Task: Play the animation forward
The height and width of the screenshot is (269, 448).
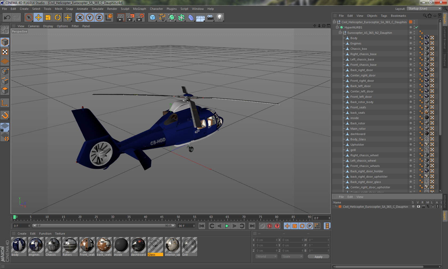Action: pos(227,226)
